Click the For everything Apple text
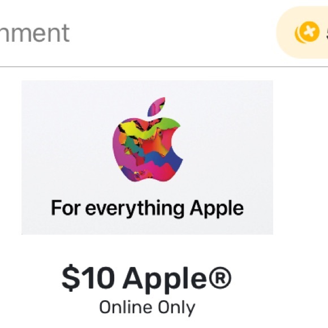This screenshot has width=328, height=328. click(147, 208)
